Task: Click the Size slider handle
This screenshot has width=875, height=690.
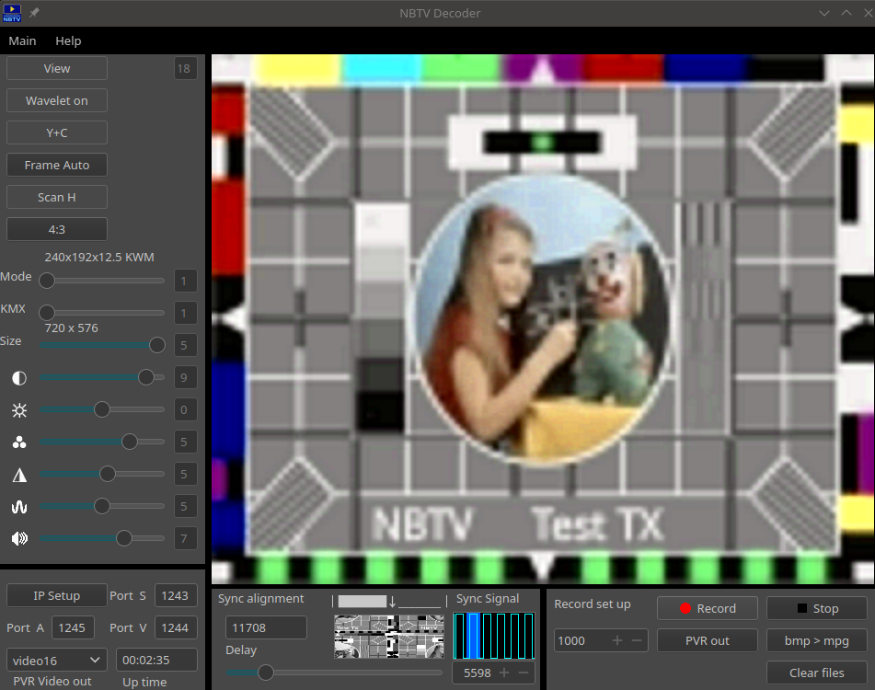Action: point(157,345)
